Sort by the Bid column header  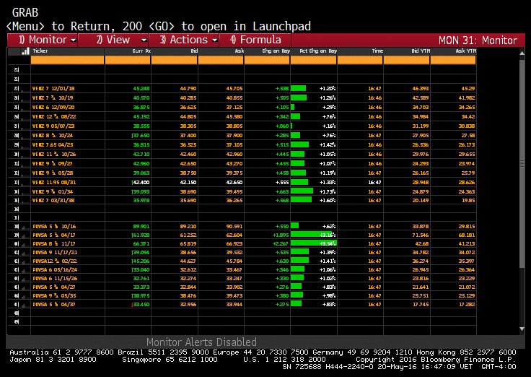click(194, 51)
